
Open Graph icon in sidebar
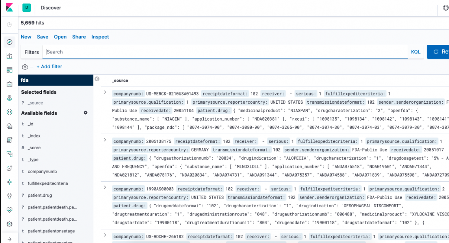point(9,182)
